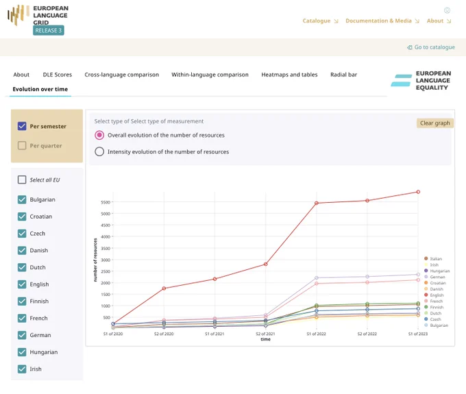
Task: Click the Italian legend color dot
Action: point(426,258)
